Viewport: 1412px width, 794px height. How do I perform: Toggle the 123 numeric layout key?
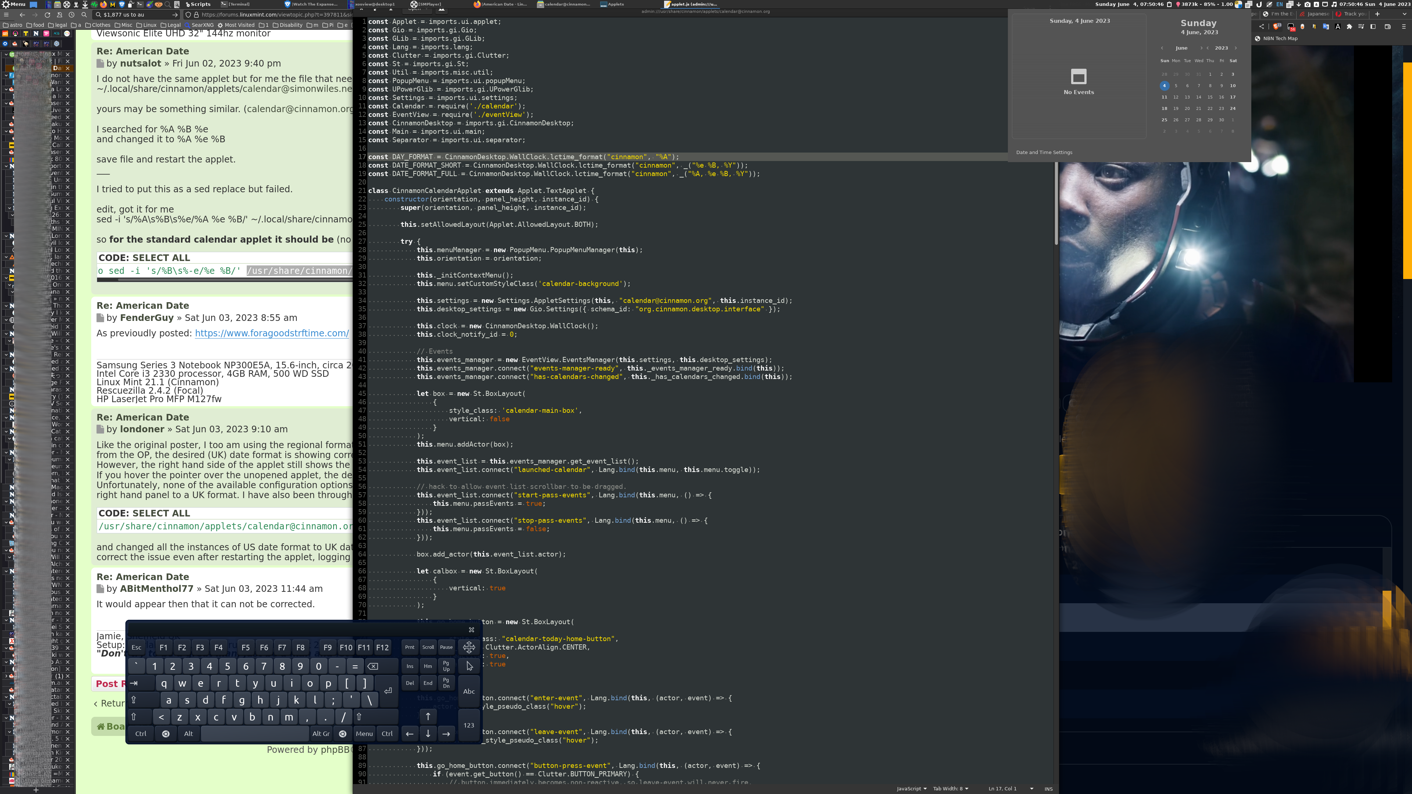tap(469, 725)
